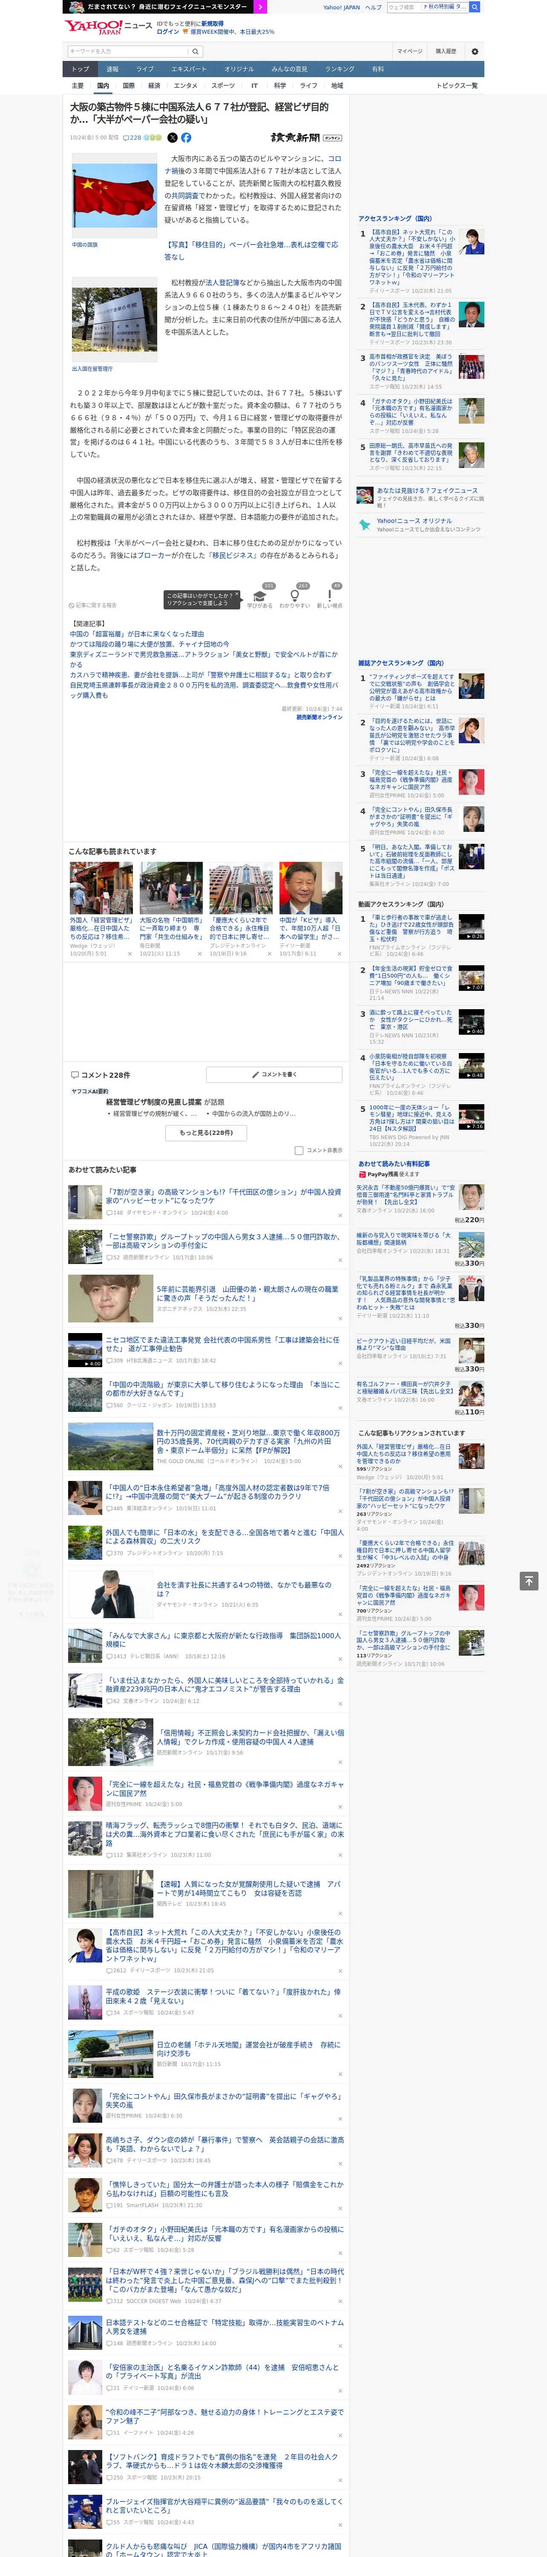Screen dimensions: 547x2557
Task: Open the 経済 category
Action: 154,85
